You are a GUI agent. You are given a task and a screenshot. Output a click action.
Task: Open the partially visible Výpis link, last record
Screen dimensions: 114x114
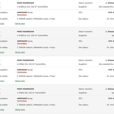click(x=2, y=110)
